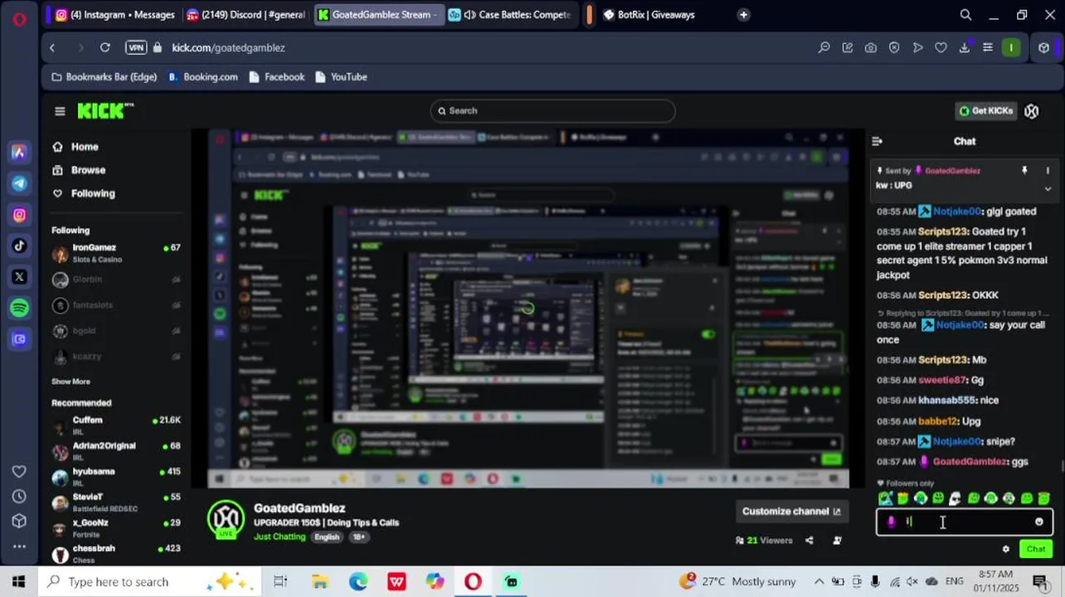
Task: Click Get KICKs button
Action: [985, 110]
